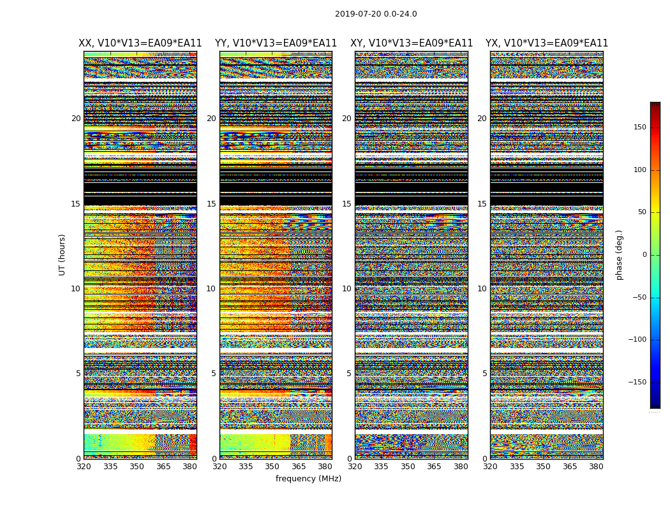Click the 'frequency (MHz)' x-axis label

point(308,478)
